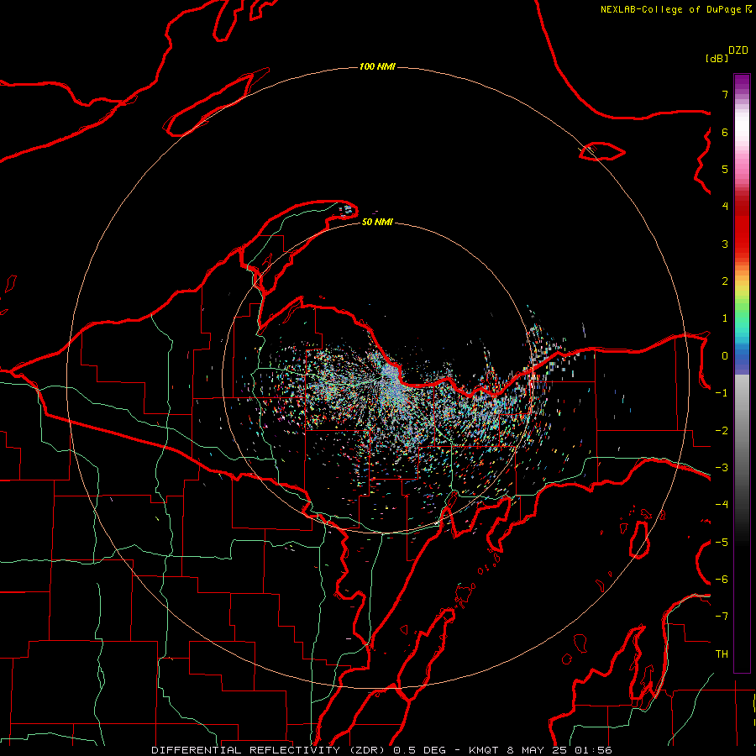Click the DIFFERENTIAL REFLECTIVITY (ZDR) product title
Screen dimensions: 756x756
pyautogui.click(x=270, y=750)
